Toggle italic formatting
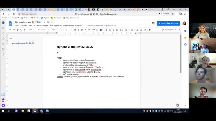The width and height of the screenshot is (216, 121). [78, 30]
